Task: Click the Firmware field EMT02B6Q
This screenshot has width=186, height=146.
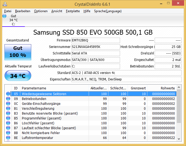Action: (96, 40)
